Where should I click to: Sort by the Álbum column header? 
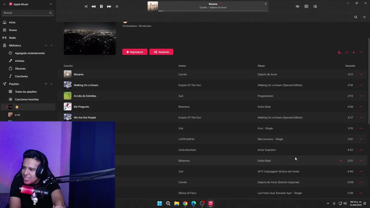point(261,66)
